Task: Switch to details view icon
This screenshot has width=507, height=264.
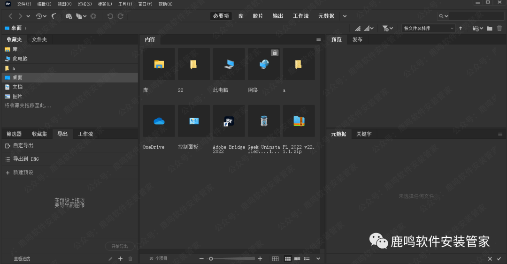Action: tap(297, 259)
